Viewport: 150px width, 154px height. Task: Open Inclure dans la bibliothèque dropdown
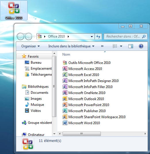71,46
